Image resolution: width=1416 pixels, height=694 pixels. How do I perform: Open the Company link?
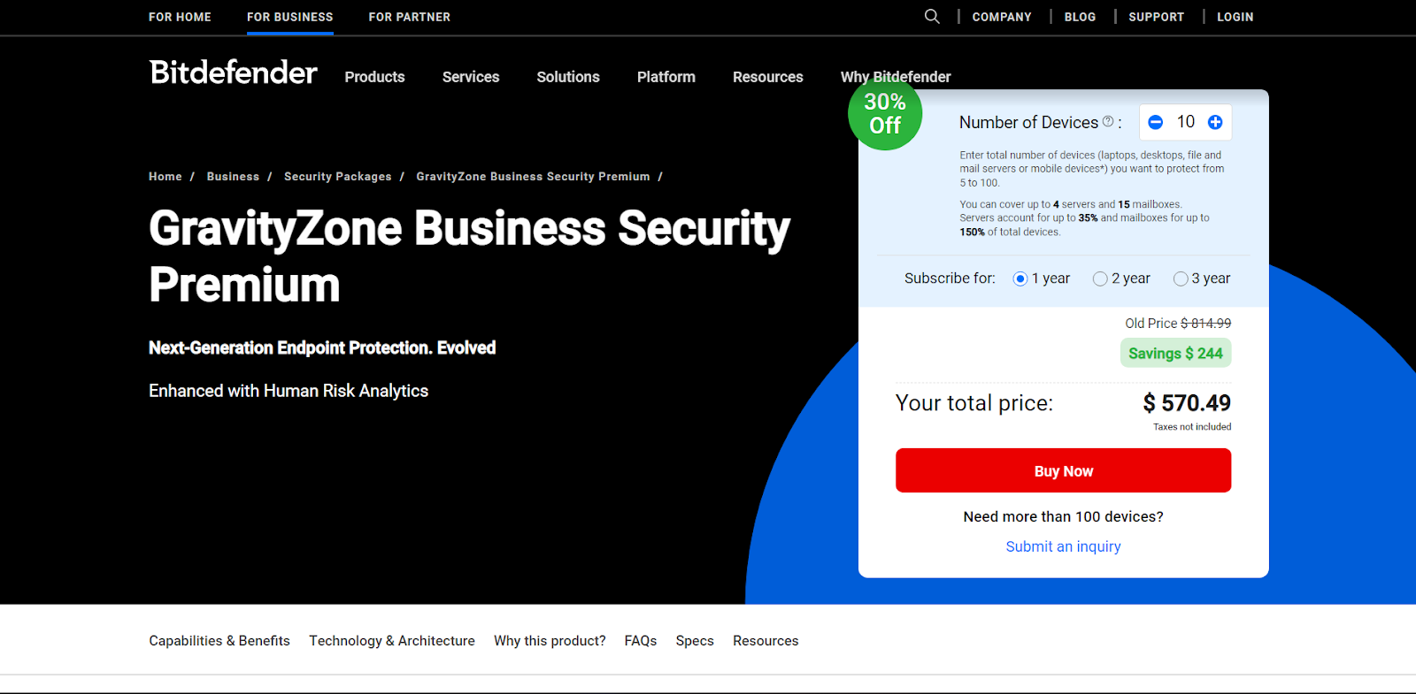pos(1002,17)
